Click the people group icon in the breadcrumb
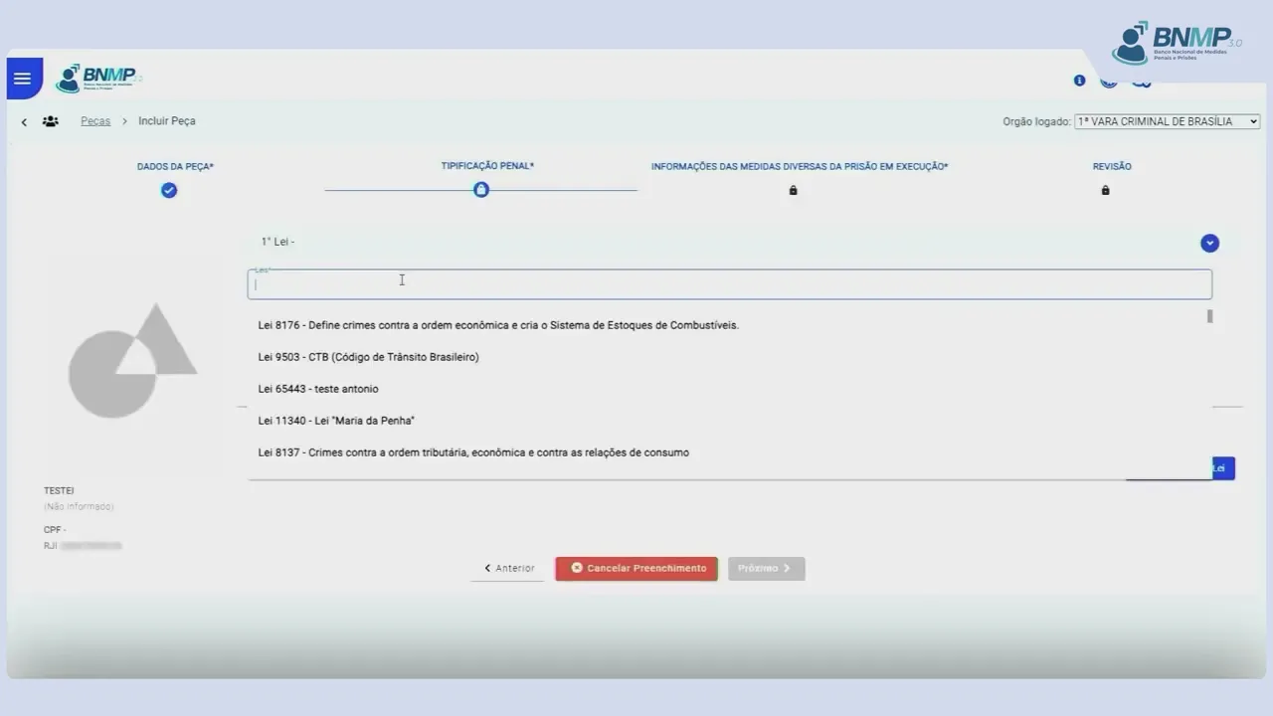 (x=51, y=121)
